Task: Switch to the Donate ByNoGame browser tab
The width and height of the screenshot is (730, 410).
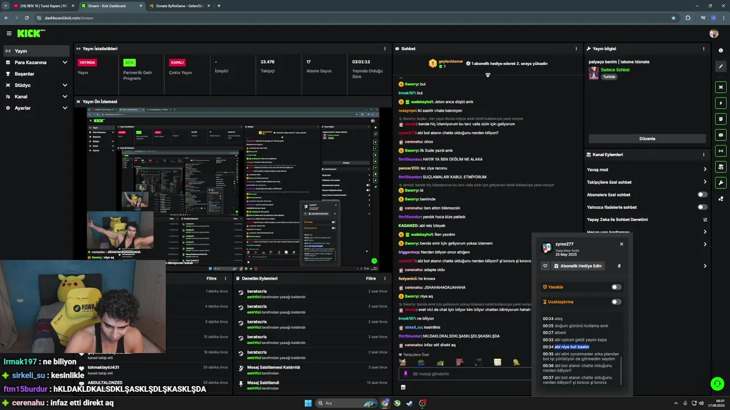Action: pyautogui.click(x=179, y=6)
